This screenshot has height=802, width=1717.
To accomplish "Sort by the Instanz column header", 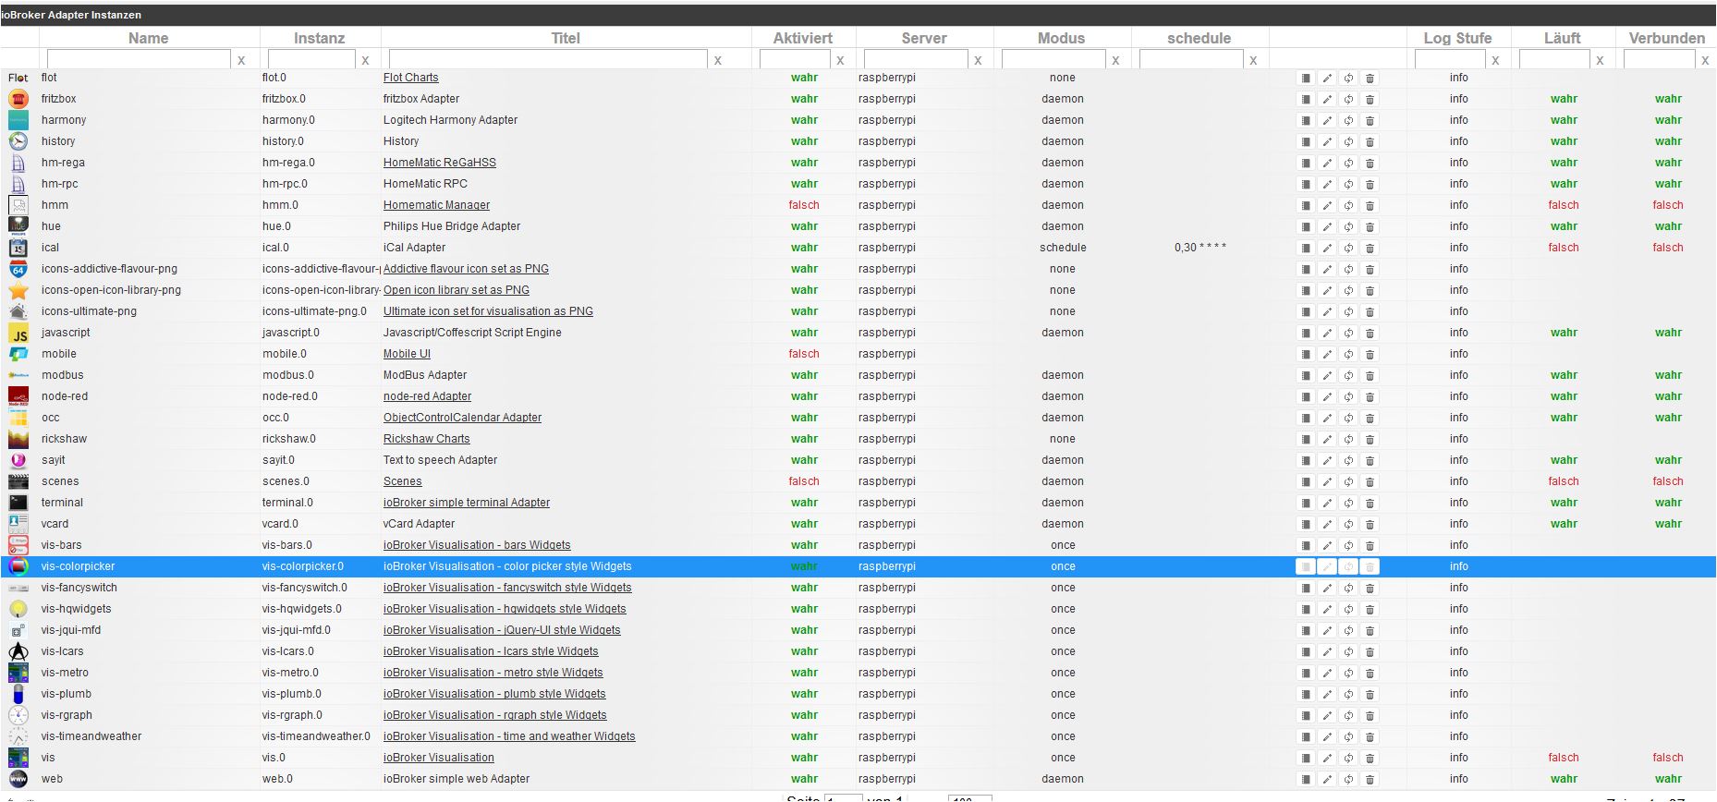I will coord(320,38).
